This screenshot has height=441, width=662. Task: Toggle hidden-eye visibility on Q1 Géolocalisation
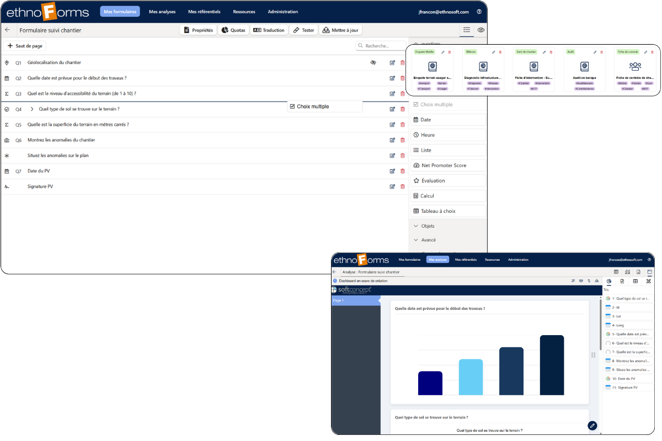tap(373, 63)
